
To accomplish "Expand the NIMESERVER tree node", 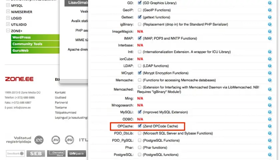I will point(8,11).
